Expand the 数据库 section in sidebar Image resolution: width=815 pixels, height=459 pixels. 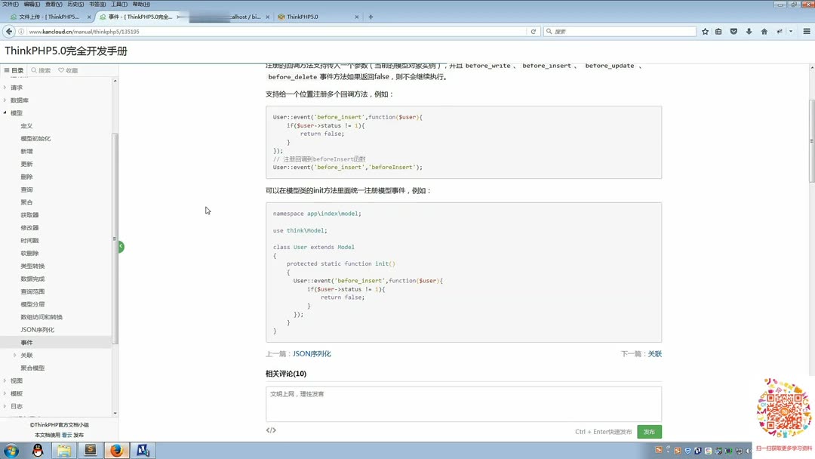[x=18, y=100]
